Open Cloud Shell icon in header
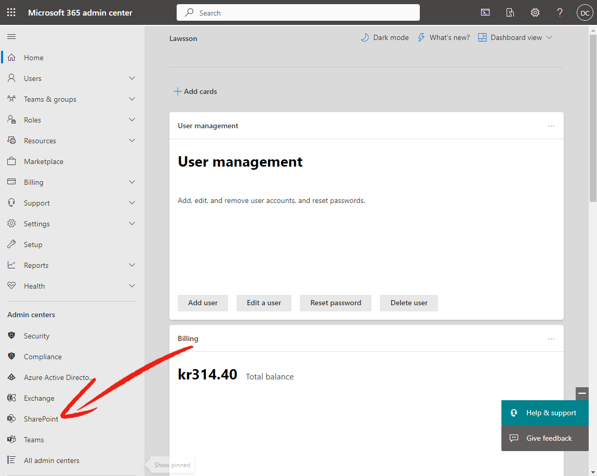The width and height of the screenshot is (597, 476). [485, 12]
